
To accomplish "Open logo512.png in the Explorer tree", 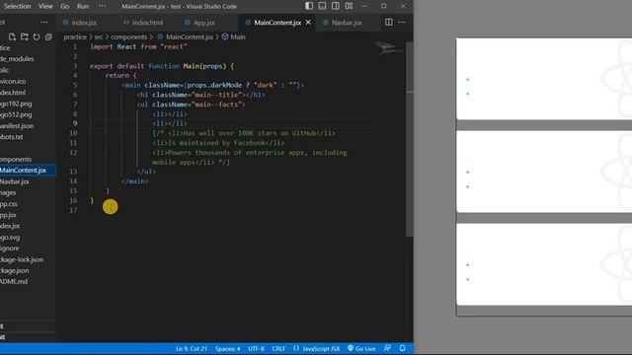I will [x=28, y=114].
